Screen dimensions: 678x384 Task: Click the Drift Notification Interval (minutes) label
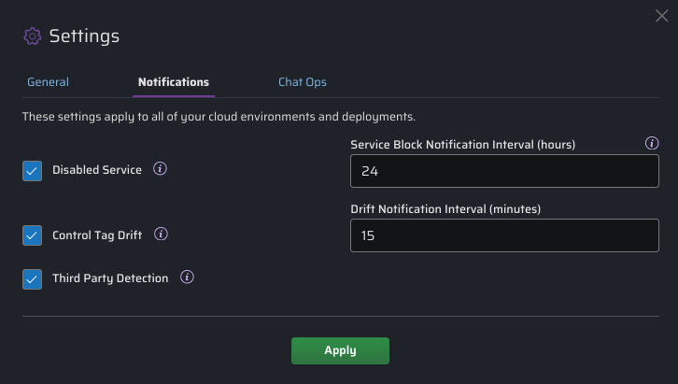pos(445,208)
